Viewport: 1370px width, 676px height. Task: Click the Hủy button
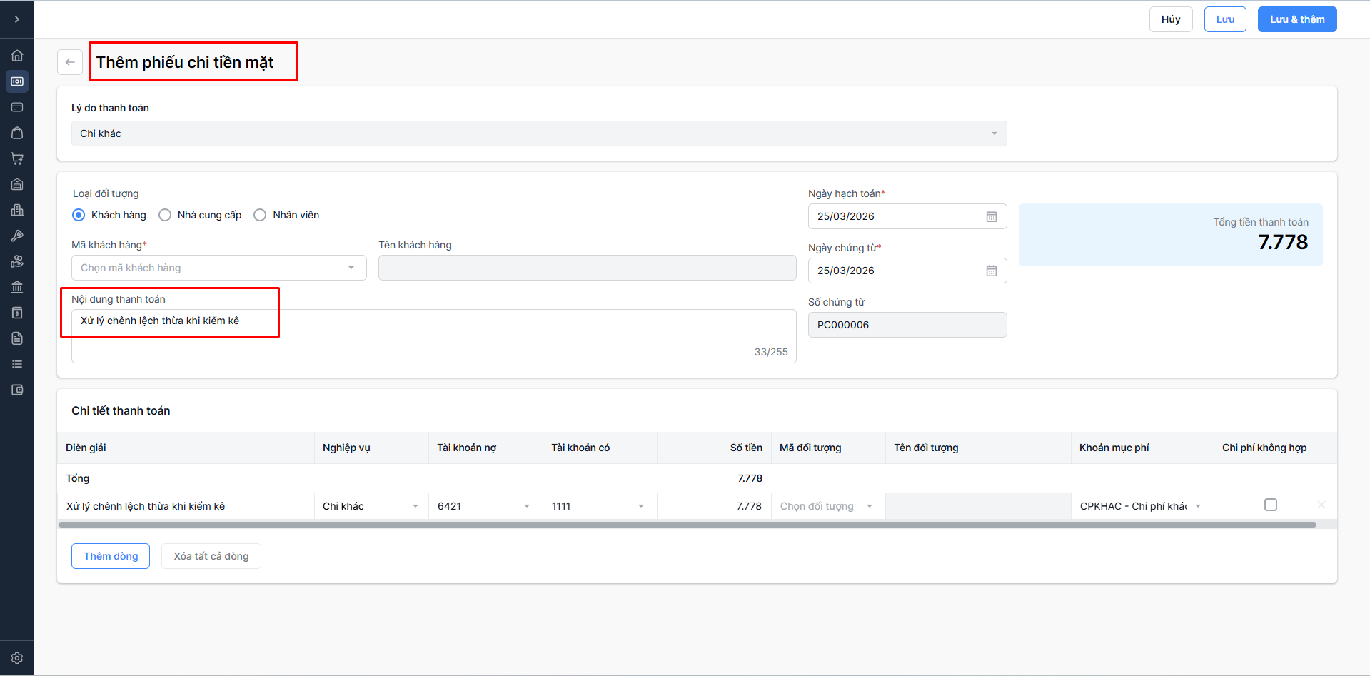point(1171,19)
